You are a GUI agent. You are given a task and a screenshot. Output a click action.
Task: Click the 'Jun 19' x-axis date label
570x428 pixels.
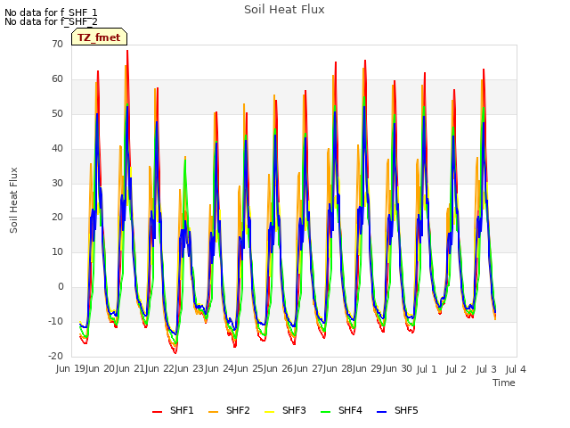pos(72,369)
